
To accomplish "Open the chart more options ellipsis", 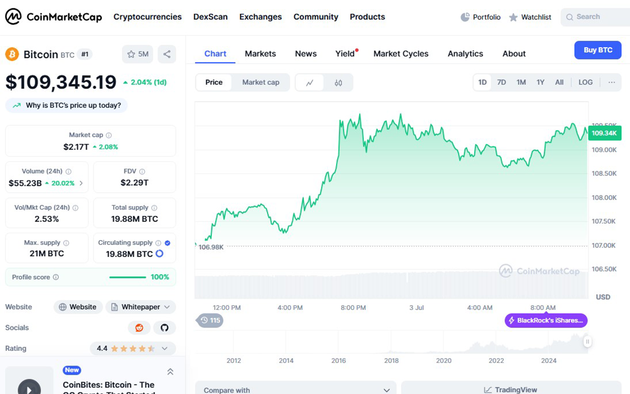I will (612, 82).
